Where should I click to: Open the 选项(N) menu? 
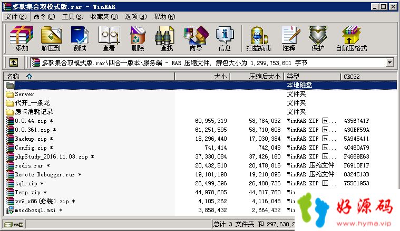tap(136, 17)
